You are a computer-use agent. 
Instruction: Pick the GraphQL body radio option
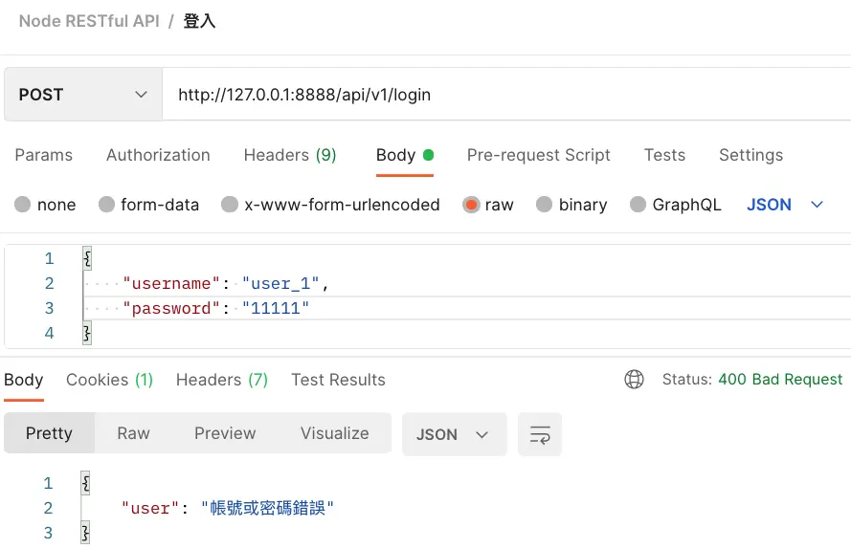pyautogui.click(x=638, y=205)
